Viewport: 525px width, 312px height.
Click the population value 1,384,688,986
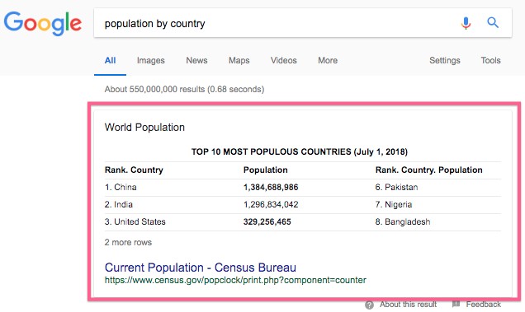tap(271, 188)
